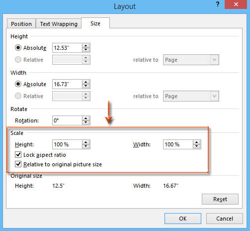Decrease rotation angle with down arrow
This screenshot has height=231, width=250.
[x=85, y=122]
